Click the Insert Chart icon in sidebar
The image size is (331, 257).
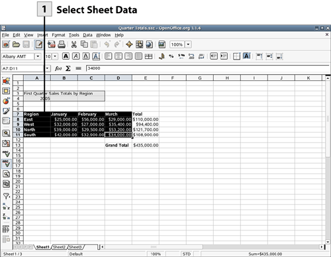click(6, 101)
